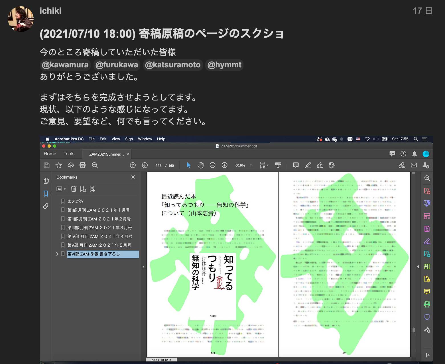Open More Tools wrench icon
445x364 pixels.
[x=427, y=330]
